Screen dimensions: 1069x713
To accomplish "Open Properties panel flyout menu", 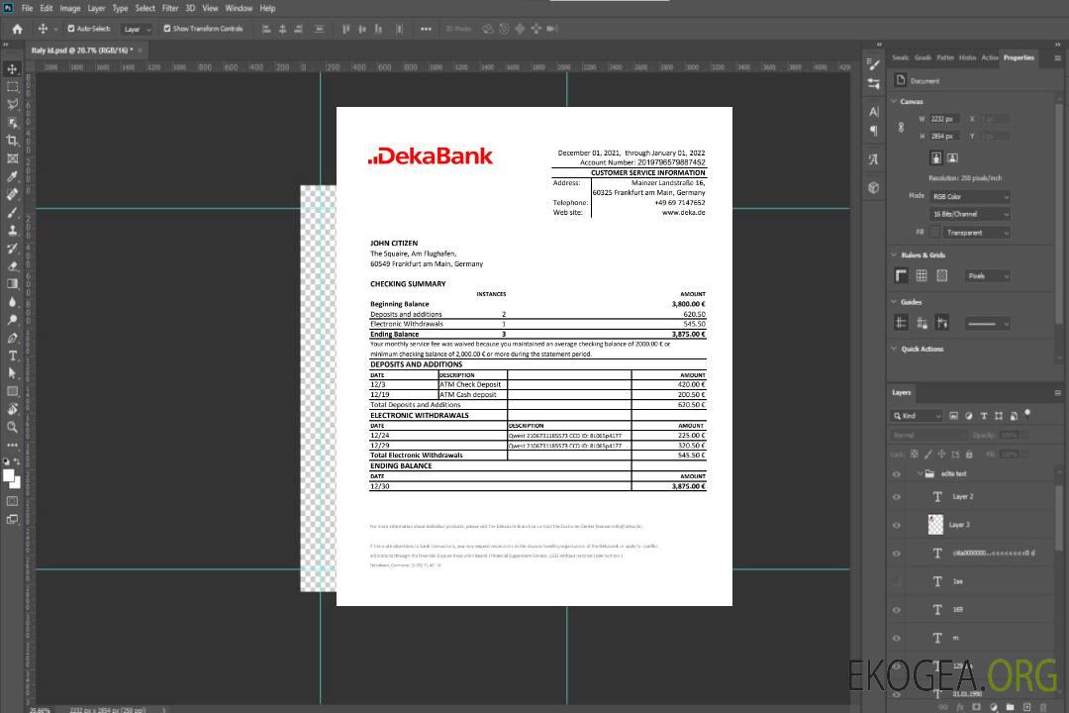I will coord(1057,58).
